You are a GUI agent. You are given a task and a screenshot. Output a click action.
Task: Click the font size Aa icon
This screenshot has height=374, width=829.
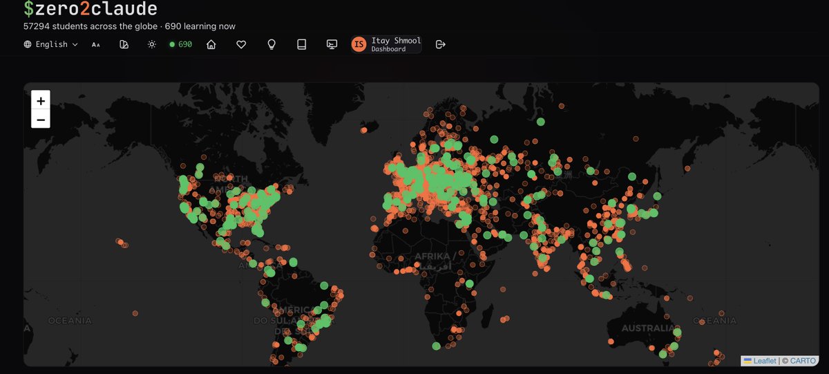[95, 44]
